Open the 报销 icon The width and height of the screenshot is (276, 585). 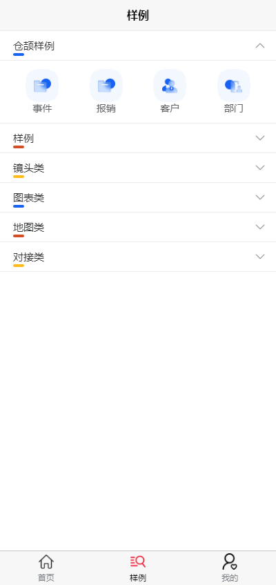click(106, 86)
